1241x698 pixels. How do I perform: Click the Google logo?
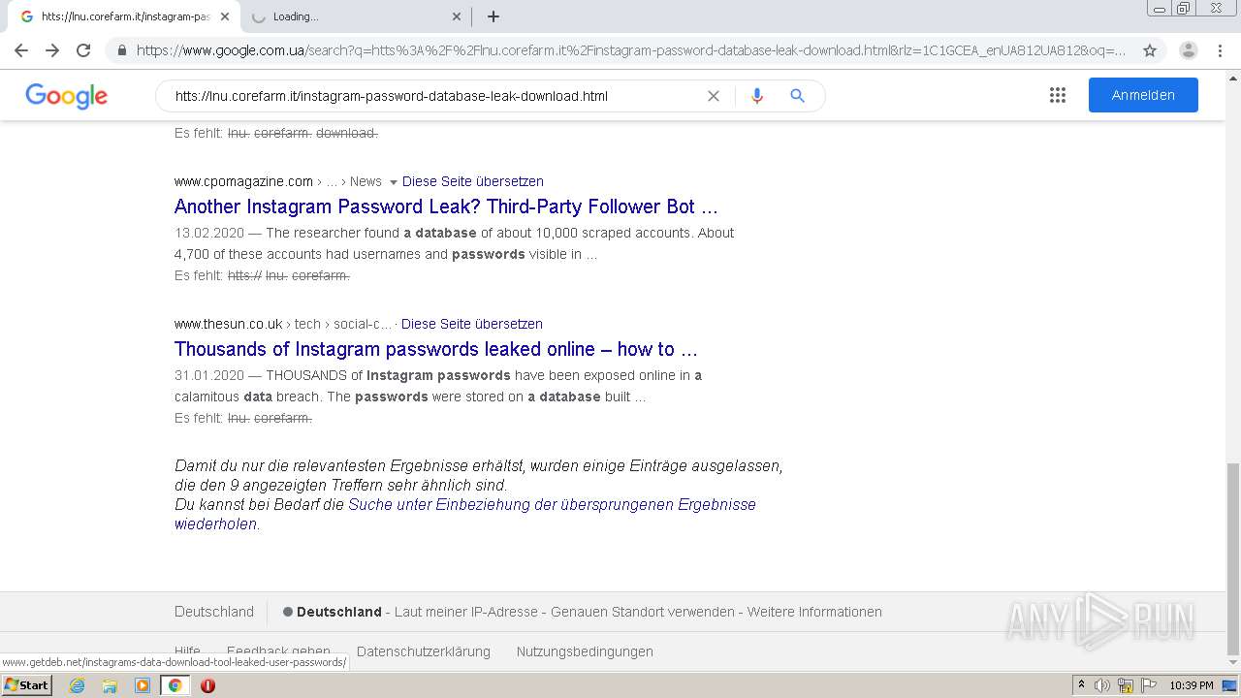[67, 96]
